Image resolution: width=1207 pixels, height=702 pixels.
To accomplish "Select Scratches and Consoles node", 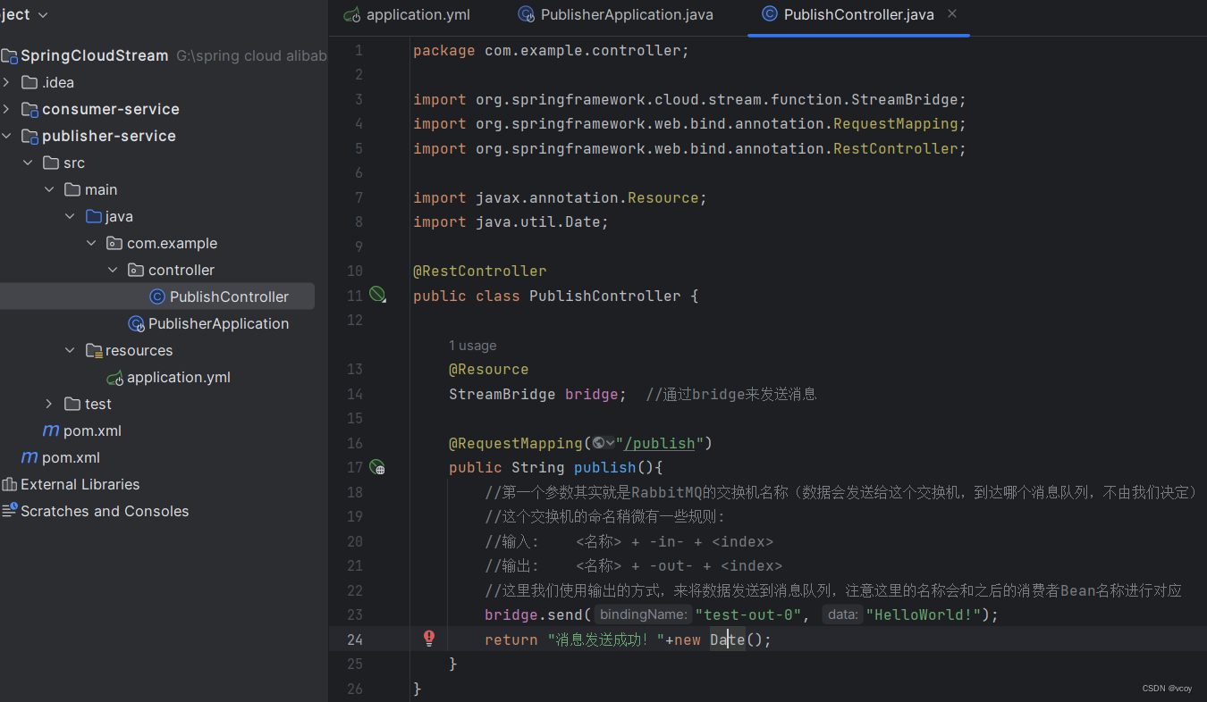I will 105,511.
